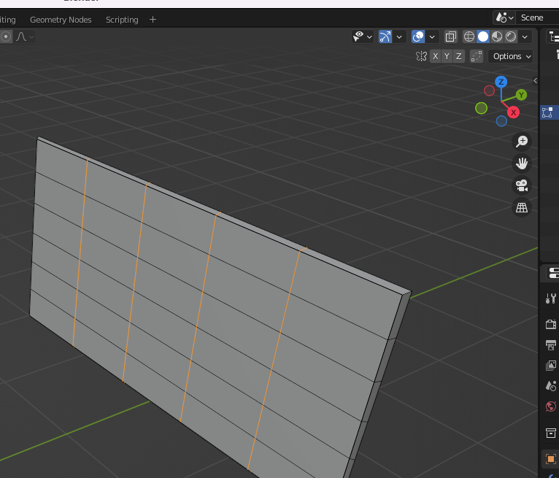The width and height of the screenshot is (559, 478).
Task: Expand the gizmo options dropdown arrow
Action: click(399, 36)
